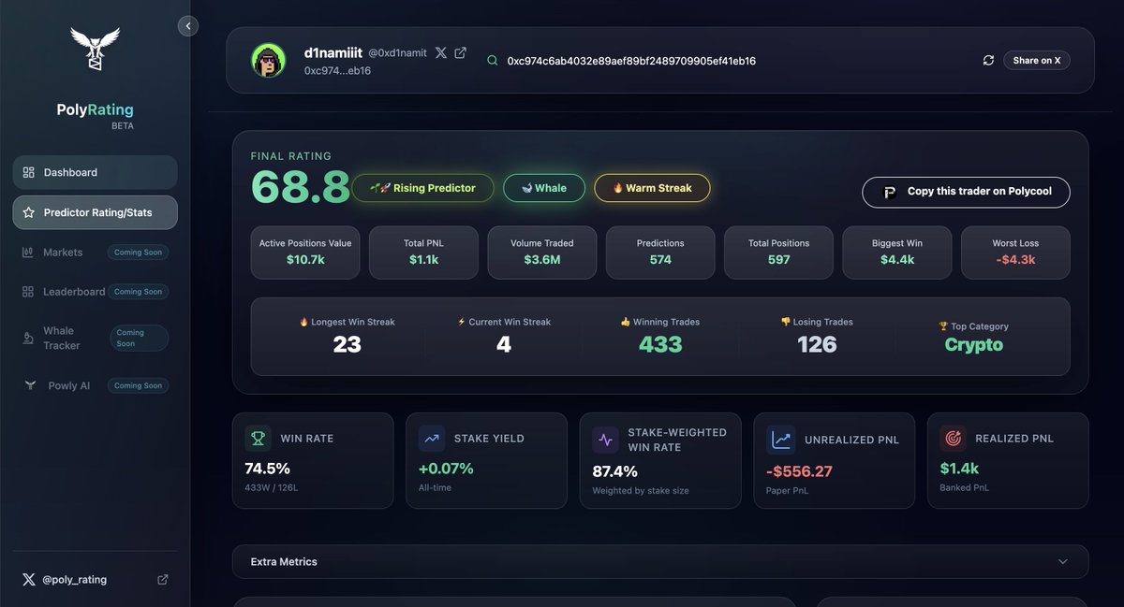Image resolution: width=1124 pixels, height=607 pixels.
Task: Open the Dashboard menu item
Action: (x=95, y=172)
